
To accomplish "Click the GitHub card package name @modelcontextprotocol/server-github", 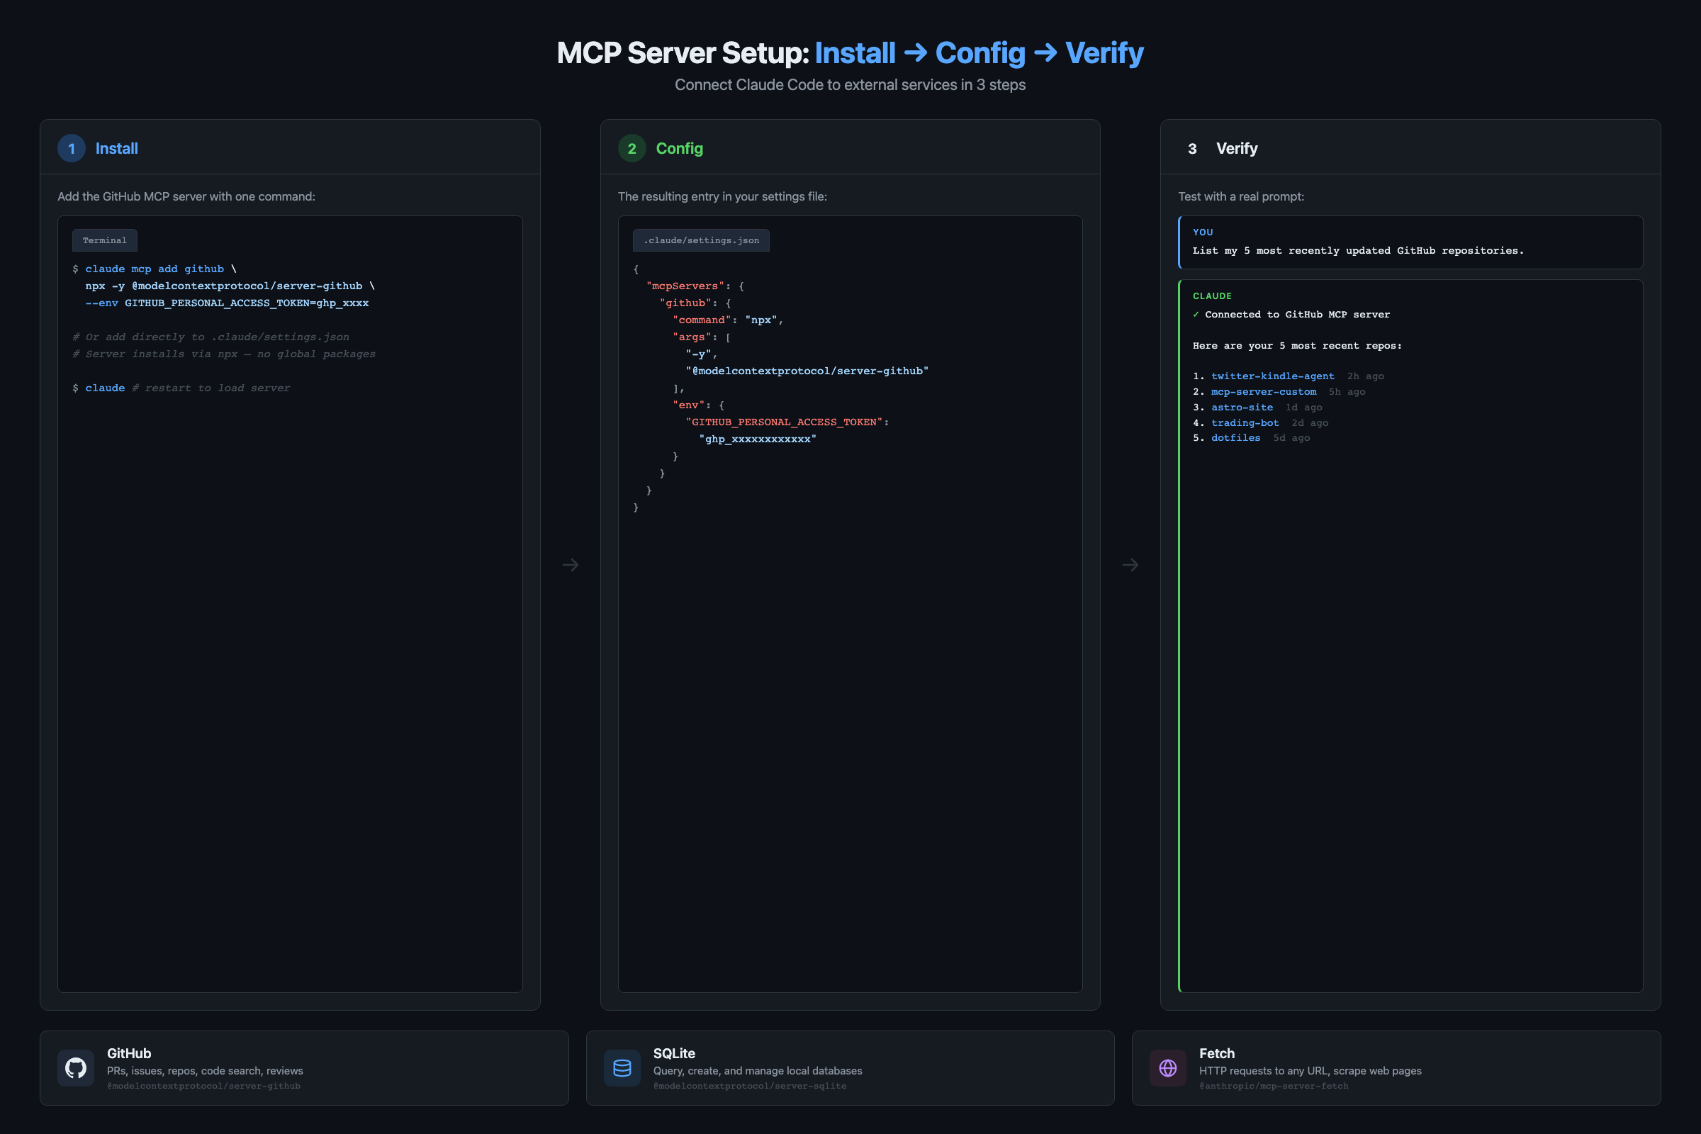I will pyautogui.click(x=204, y=1086).
